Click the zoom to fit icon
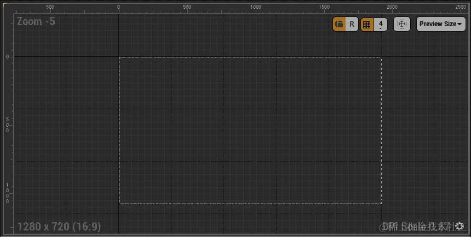Image resolution: width=471 pixels, height=237 pixels. (402, 24)
